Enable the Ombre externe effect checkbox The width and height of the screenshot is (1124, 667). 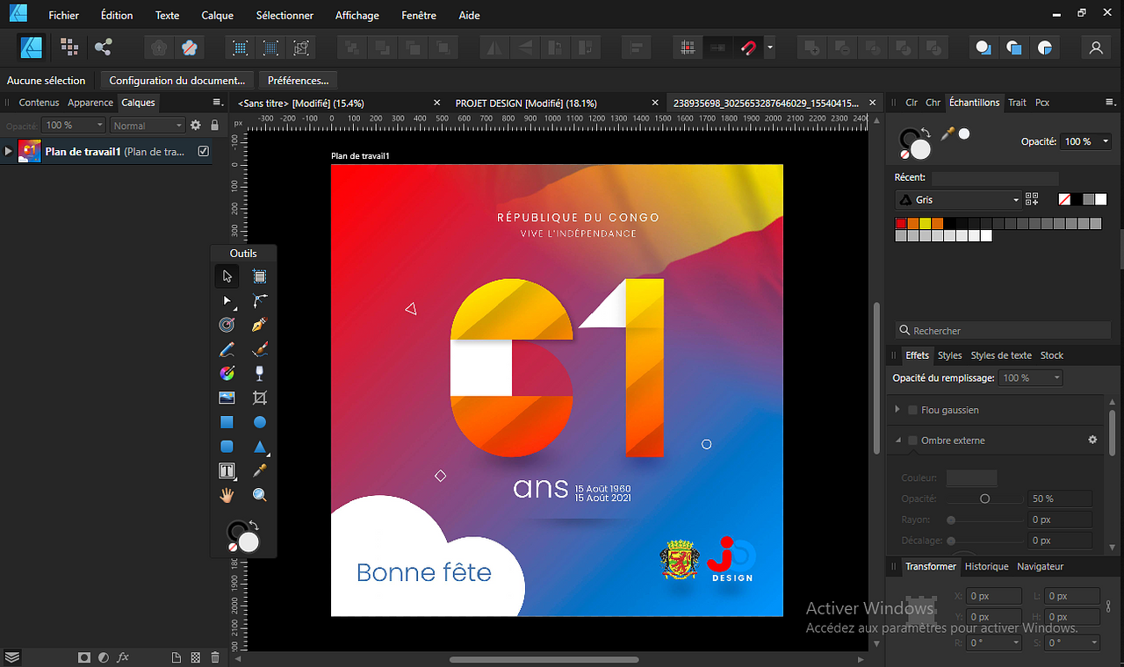coord(912,441)
